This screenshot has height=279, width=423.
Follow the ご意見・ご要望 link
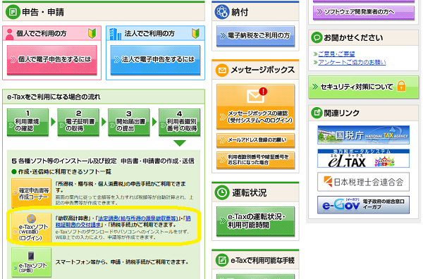pyautogui.click(x=336, y=54)
